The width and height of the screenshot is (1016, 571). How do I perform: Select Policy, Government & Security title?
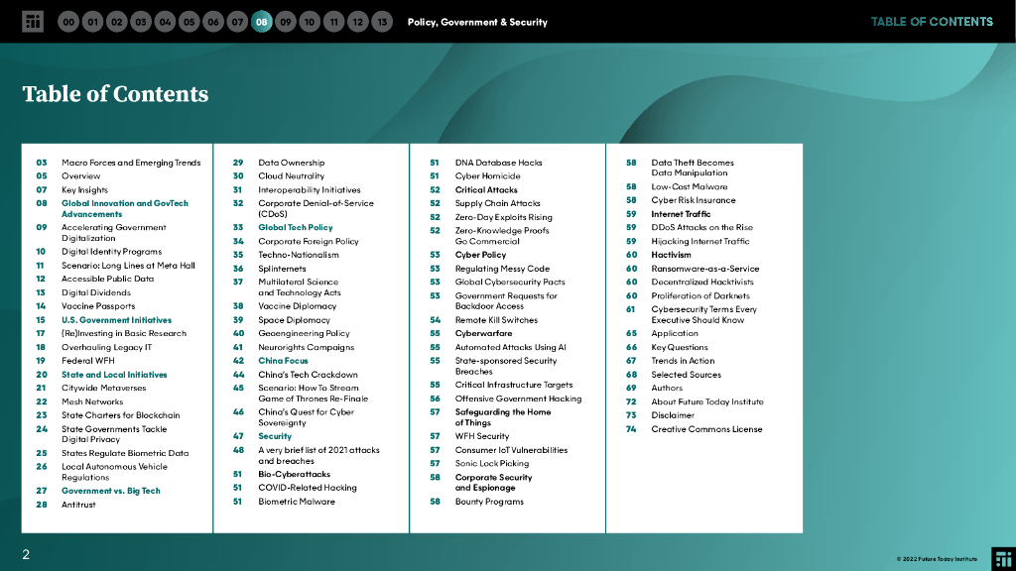[476, 22]
